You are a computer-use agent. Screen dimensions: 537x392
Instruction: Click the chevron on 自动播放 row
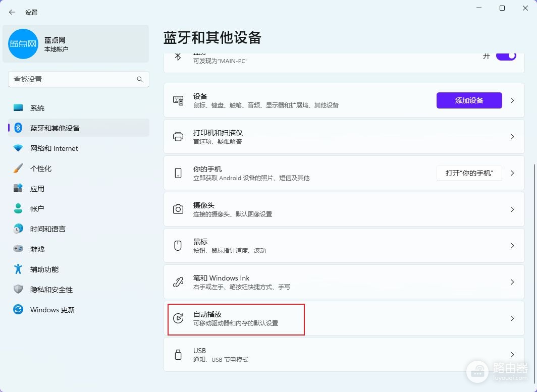coord(512,318)
